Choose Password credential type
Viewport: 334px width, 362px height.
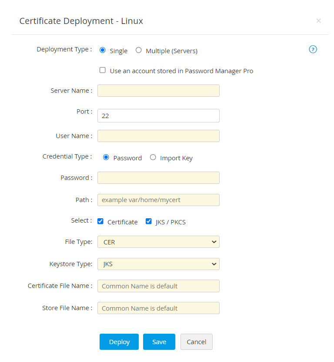(106, 157)
